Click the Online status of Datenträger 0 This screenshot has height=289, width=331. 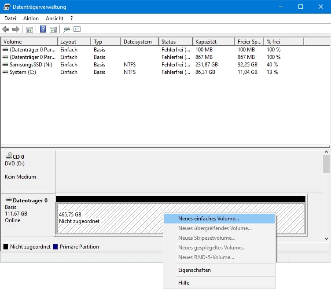click(x=13, y=220)
